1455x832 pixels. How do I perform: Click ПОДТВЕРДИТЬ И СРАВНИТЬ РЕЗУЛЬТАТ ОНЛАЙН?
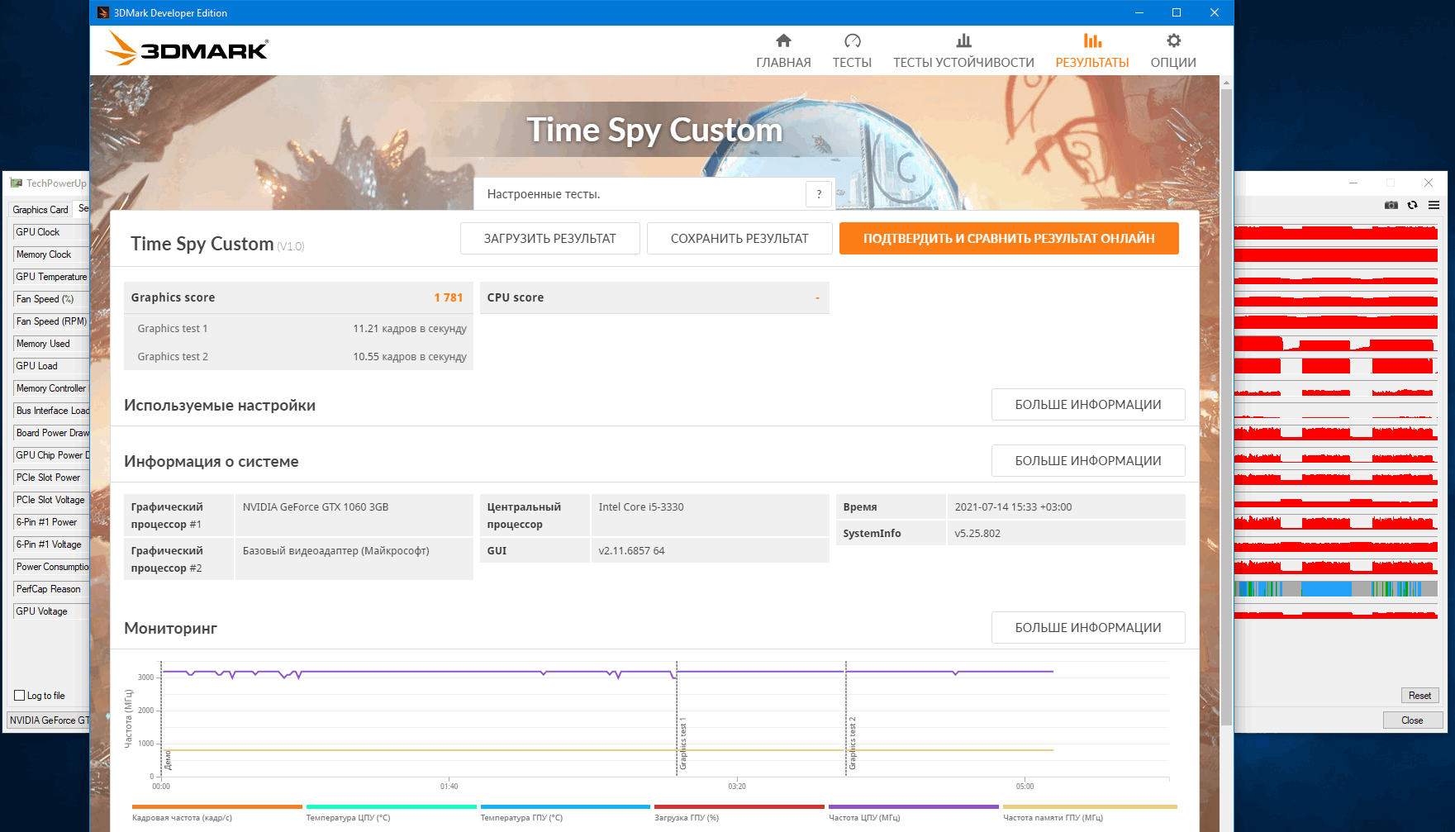[x=1009, y=238]
